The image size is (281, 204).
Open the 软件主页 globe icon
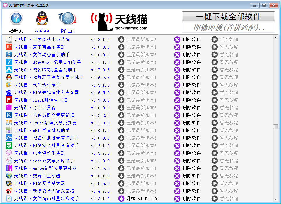[x=68, y=18]
